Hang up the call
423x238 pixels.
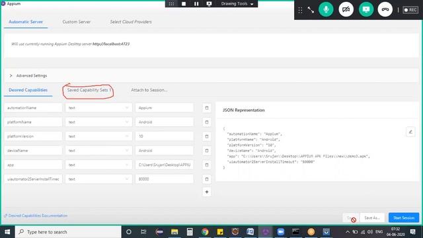[385, 9]
